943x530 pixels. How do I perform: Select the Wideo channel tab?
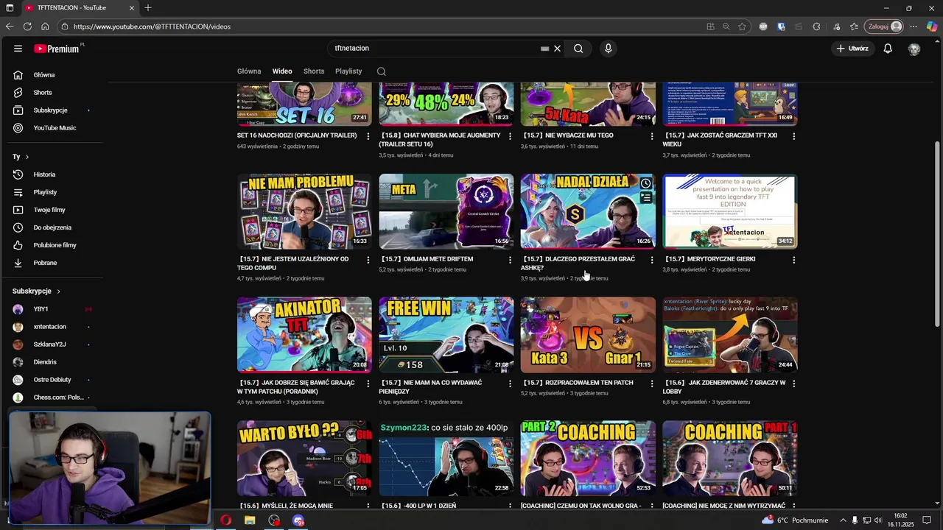tap(282, 71)
